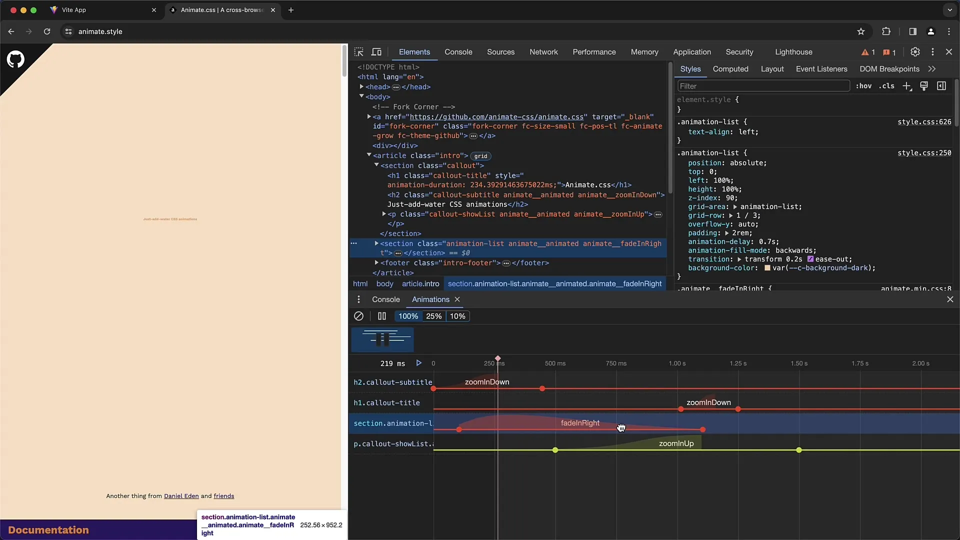
Task: Expand the fork-corner anchor node
Action: point(369,116)
